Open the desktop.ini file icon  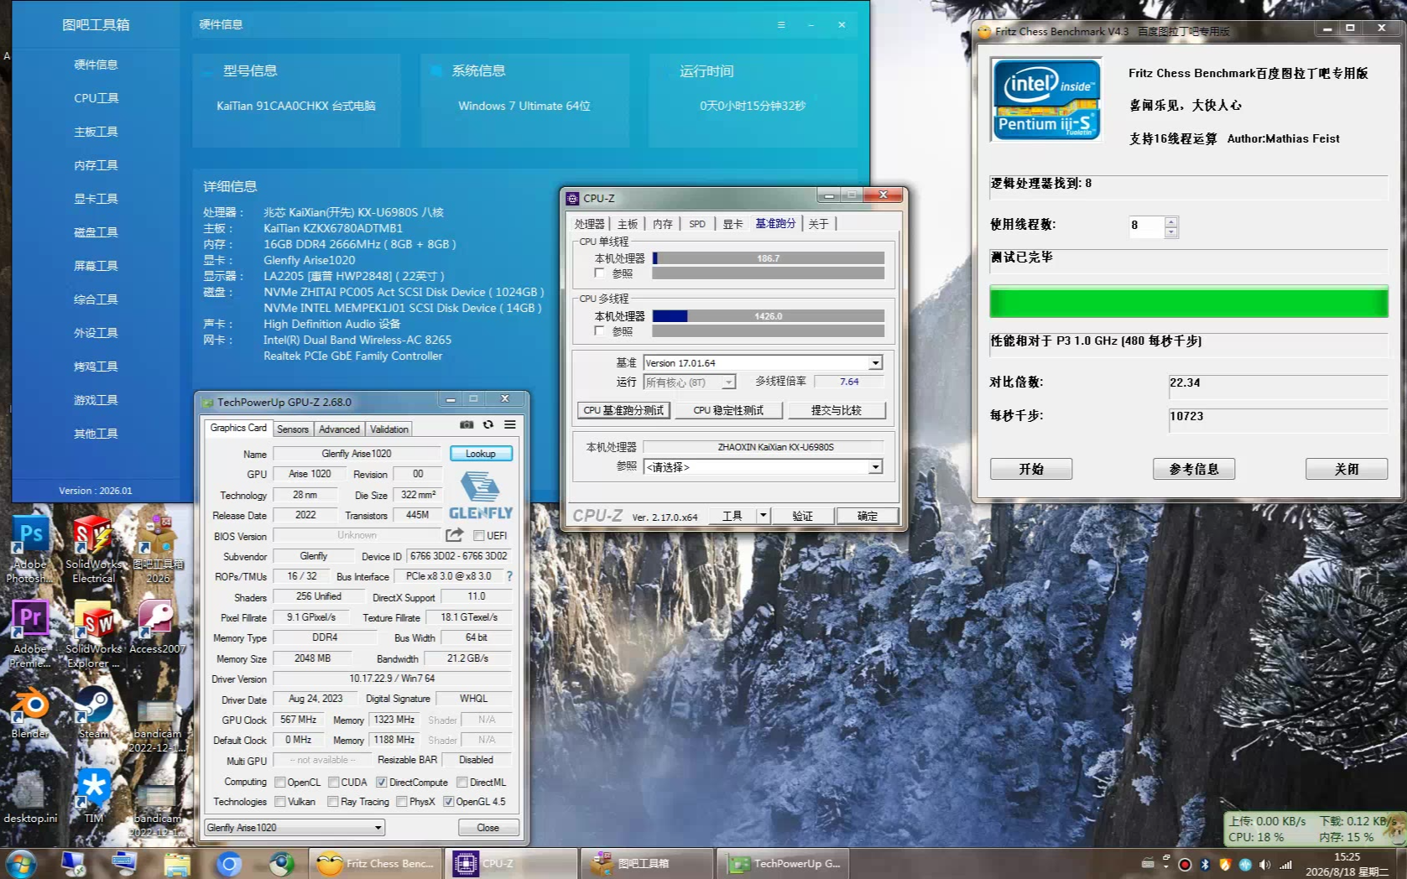(29, 797)
